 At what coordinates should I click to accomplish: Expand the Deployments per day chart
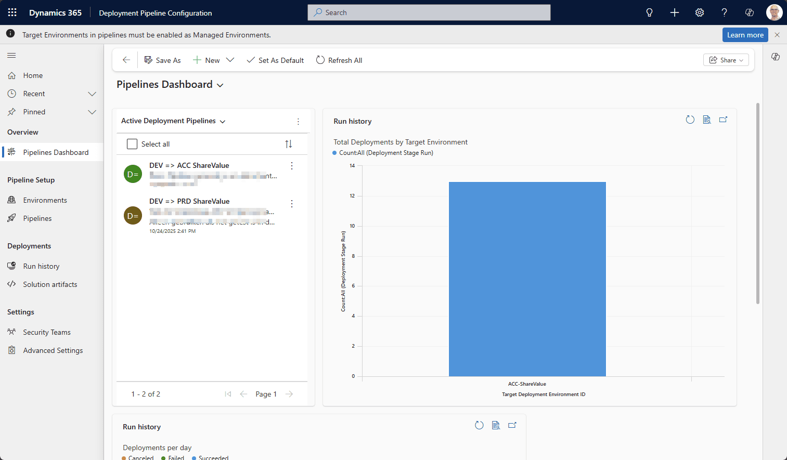512,425
